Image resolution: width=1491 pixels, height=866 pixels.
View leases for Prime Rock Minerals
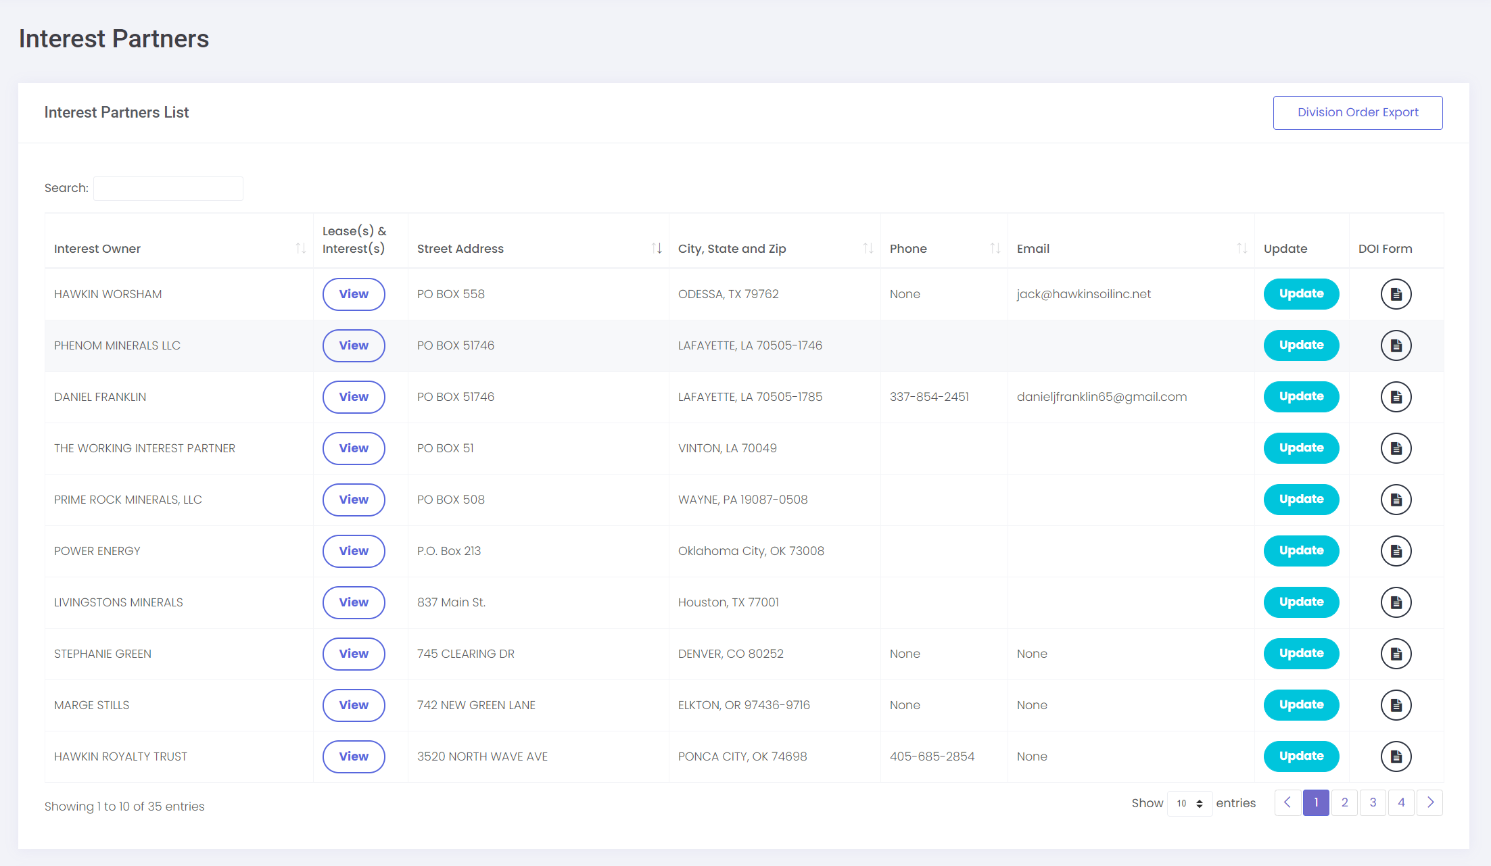pos(354,500)
